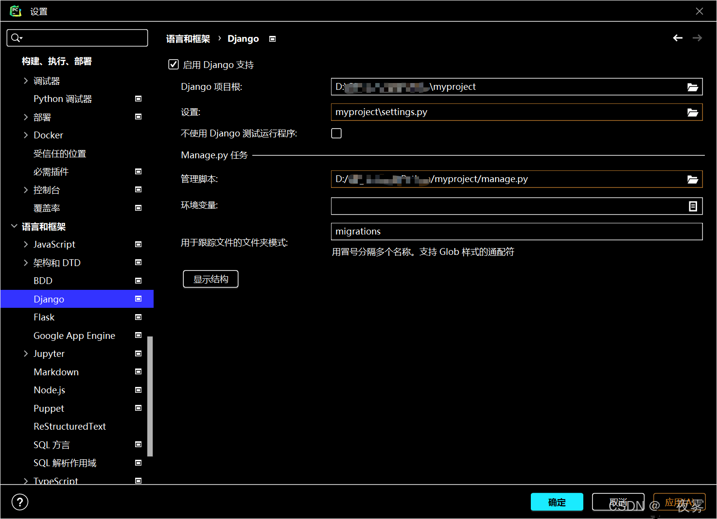Click project icon next to SQL 解析作用域
717x519 pixels.
pos(138,463)
